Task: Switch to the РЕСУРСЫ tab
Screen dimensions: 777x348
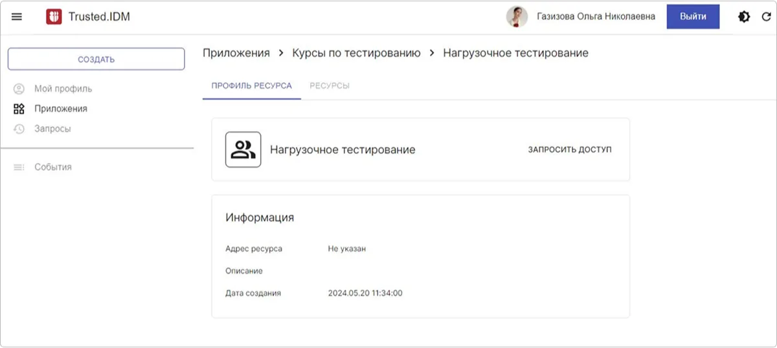Action: click(x=330, y=85)
